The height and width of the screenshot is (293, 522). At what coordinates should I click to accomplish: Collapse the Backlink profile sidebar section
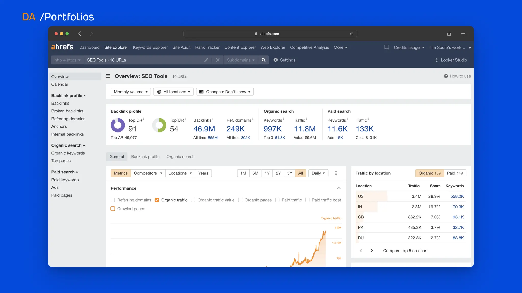(x=69, y=96)
